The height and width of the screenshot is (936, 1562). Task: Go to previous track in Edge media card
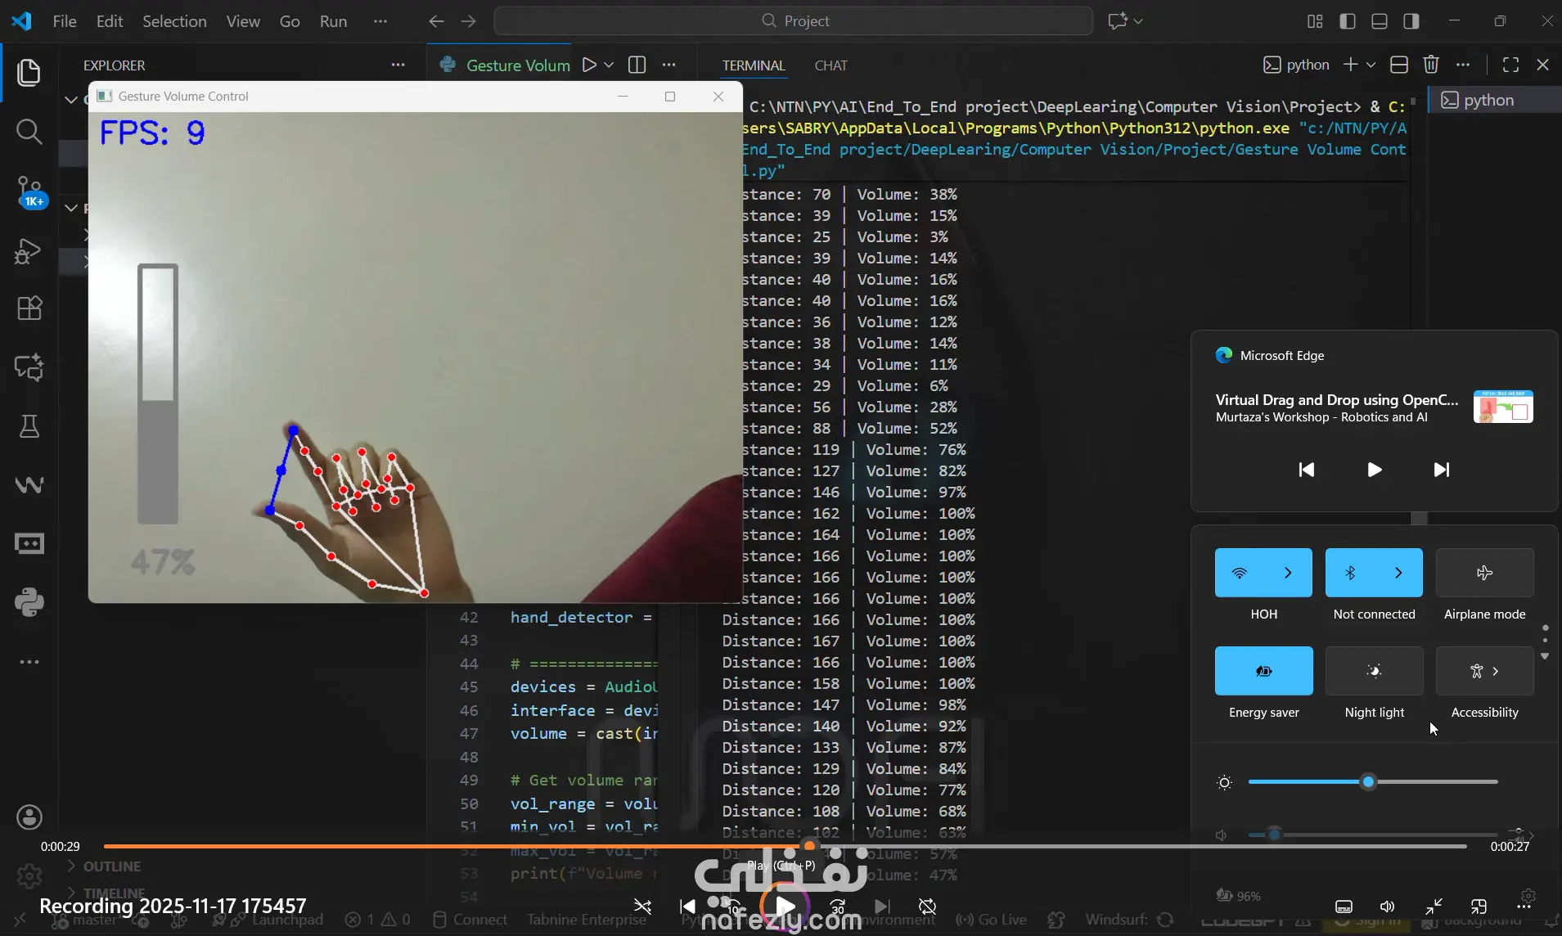1307,470
